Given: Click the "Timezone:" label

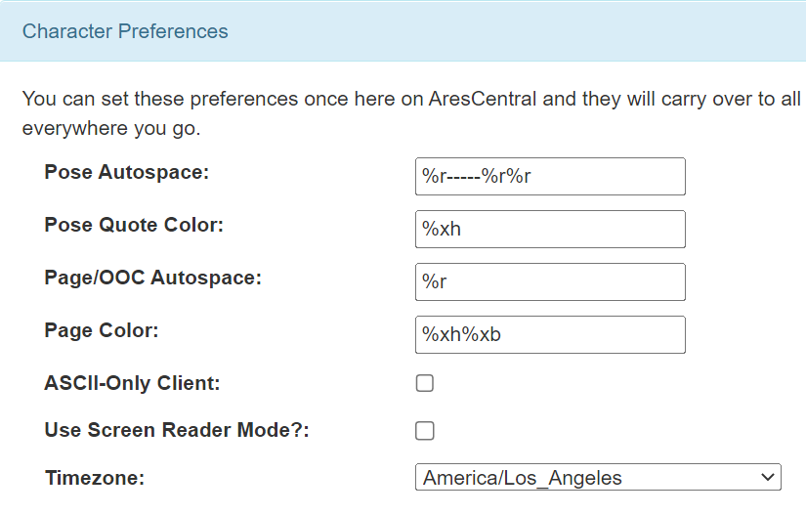Looking at the screenshot, I should click(95, 479).
